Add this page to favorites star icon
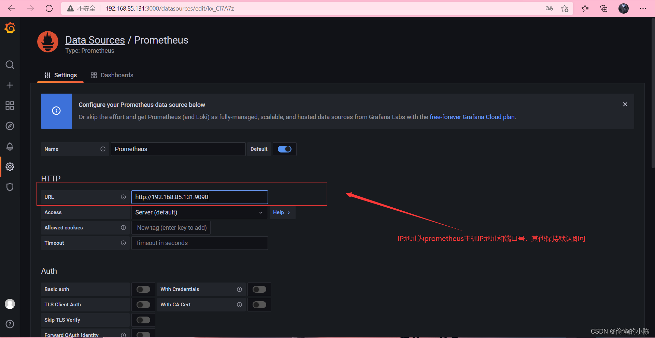 (565, 9)
